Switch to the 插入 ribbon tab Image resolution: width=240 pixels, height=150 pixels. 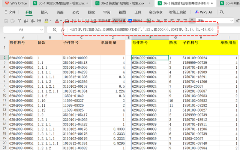coord(44,12)
